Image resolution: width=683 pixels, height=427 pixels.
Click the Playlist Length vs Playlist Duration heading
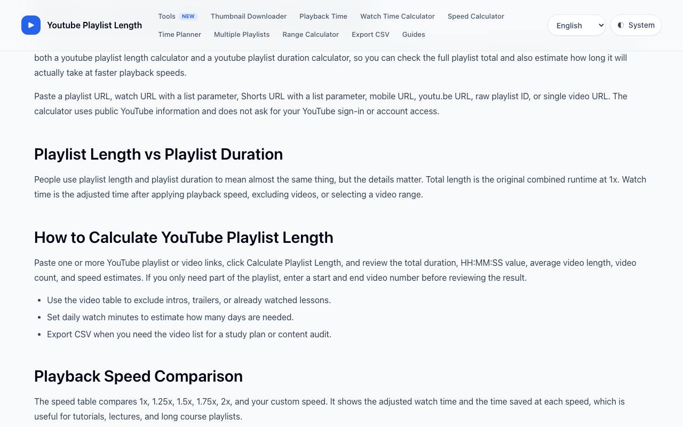(158, 154)
